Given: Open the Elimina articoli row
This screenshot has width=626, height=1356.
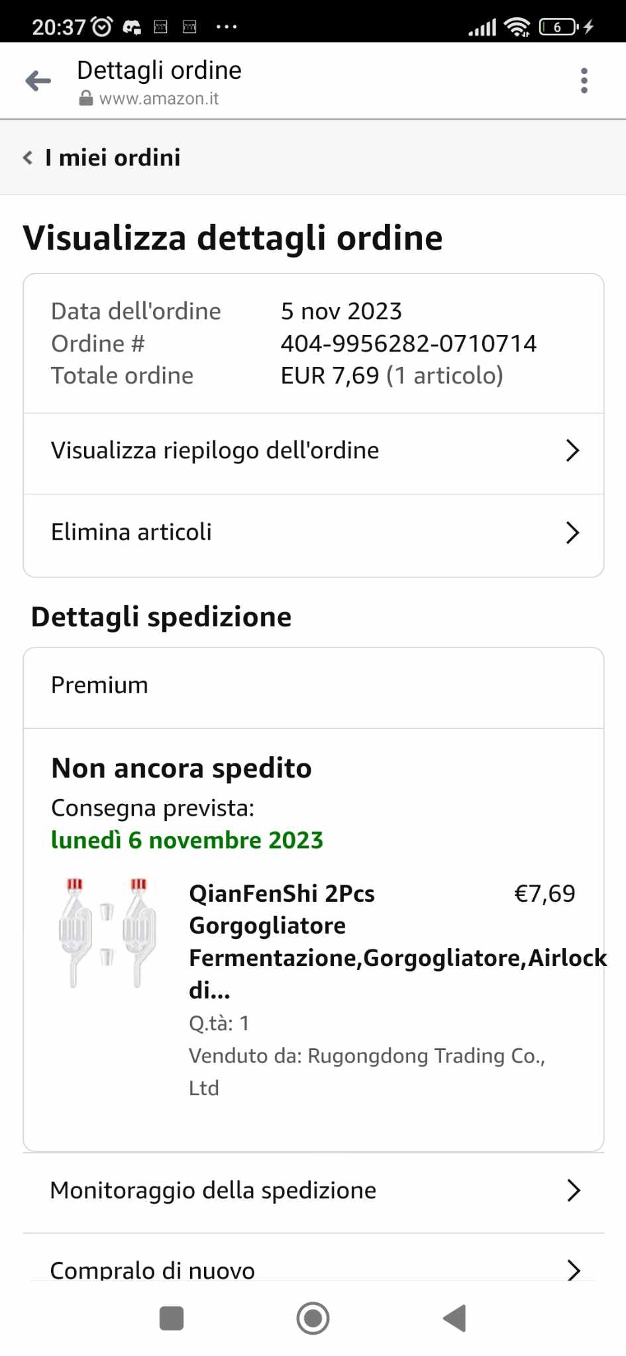Looking at the screenshot, I should pyautogui.click(x=131, y=532).
